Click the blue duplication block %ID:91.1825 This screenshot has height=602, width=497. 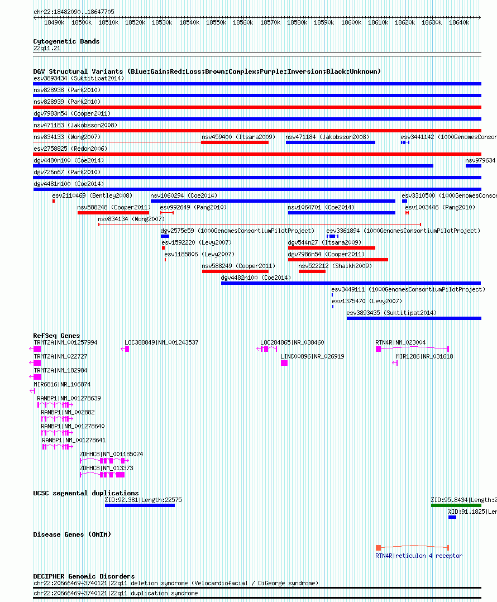click(452, 517)
